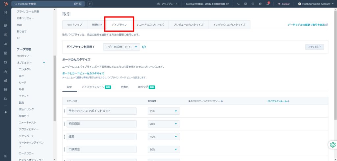Open the workspaces grid icon in left rail
Screen dimensions: 337x161
[6, 26]
